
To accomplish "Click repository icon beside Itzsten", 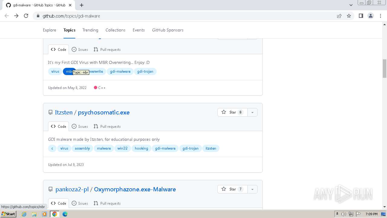I will [50, 112].
